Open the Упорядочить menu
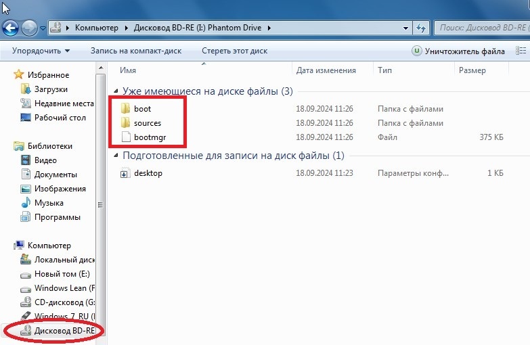 point(41,51)
